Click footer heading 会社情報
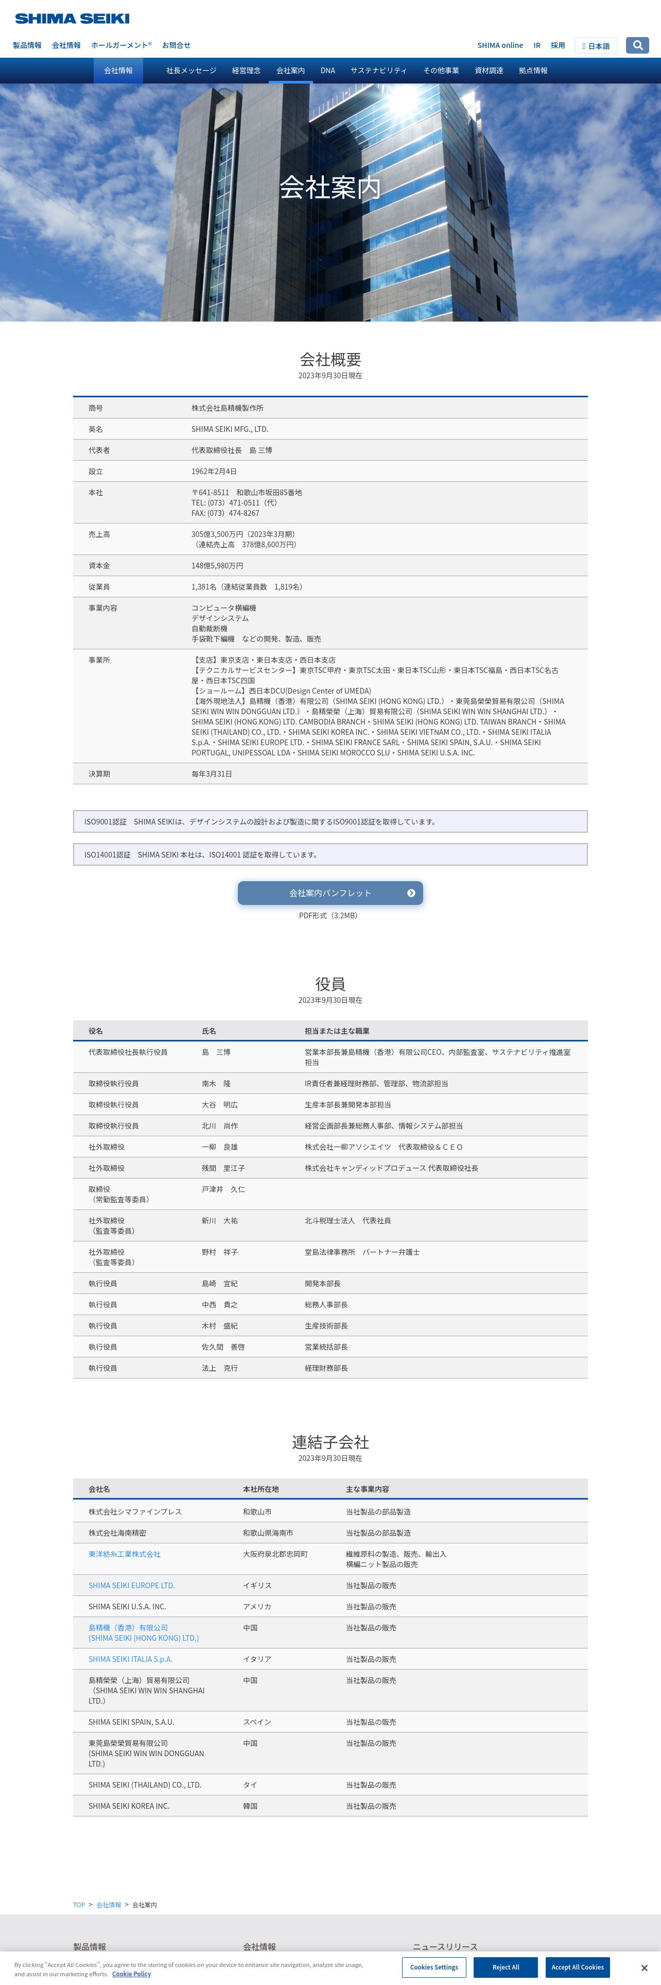 (x=259, y=1947)
